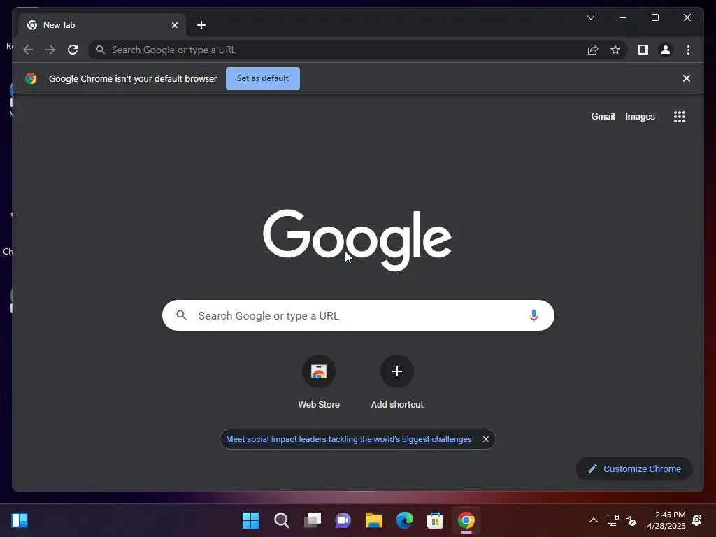The width and height of the screenshot is (716, 537).
Task: Open the Chrome three-dot menu
Action: click(x=688, y=50)
